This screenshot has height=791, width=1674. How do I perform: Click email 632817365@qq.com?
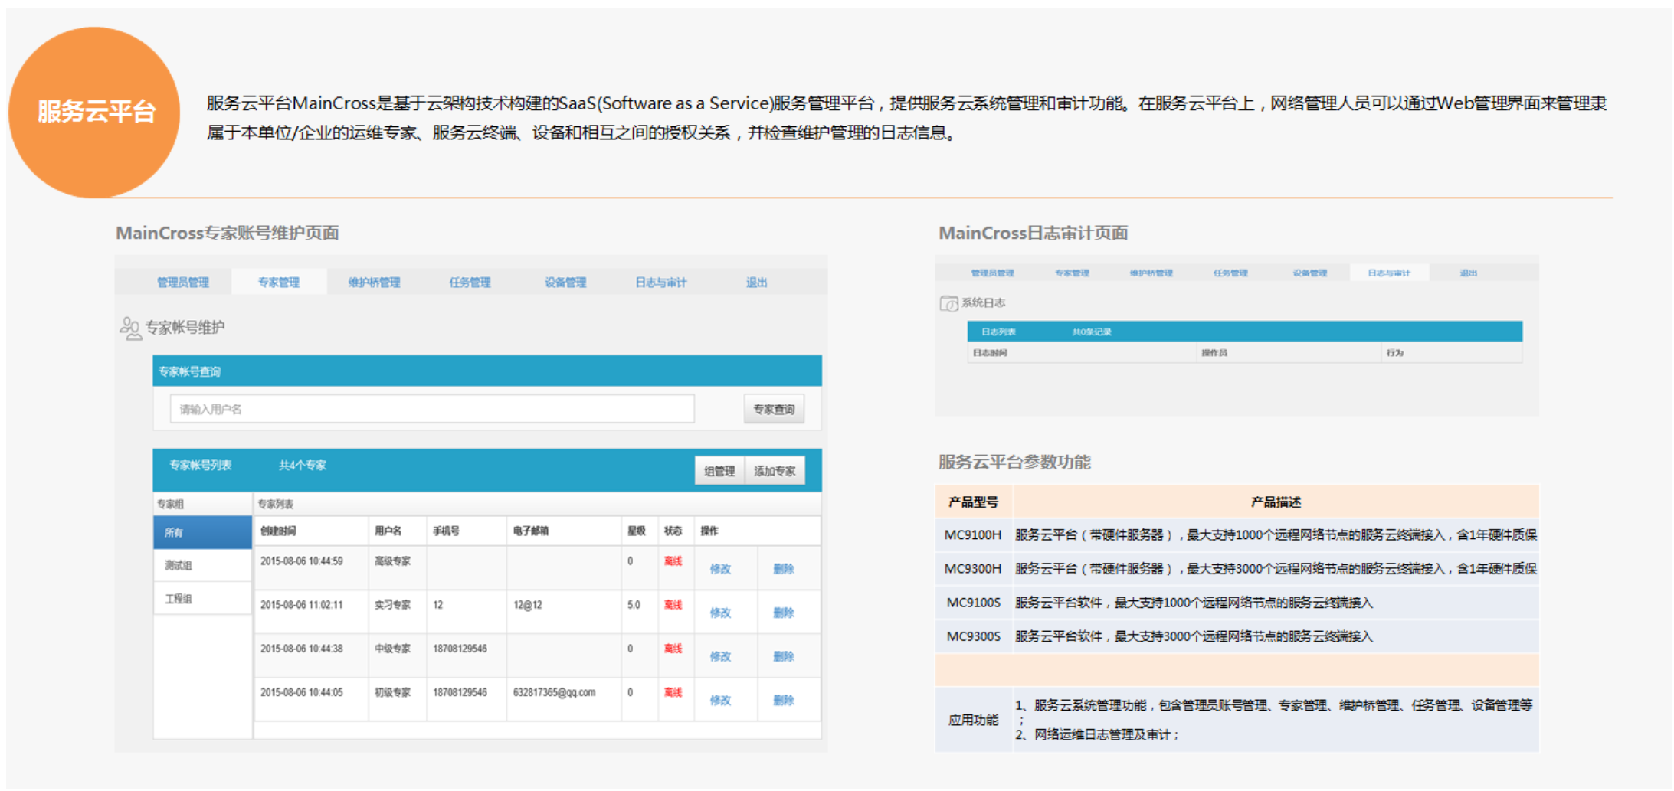[554, 692]
